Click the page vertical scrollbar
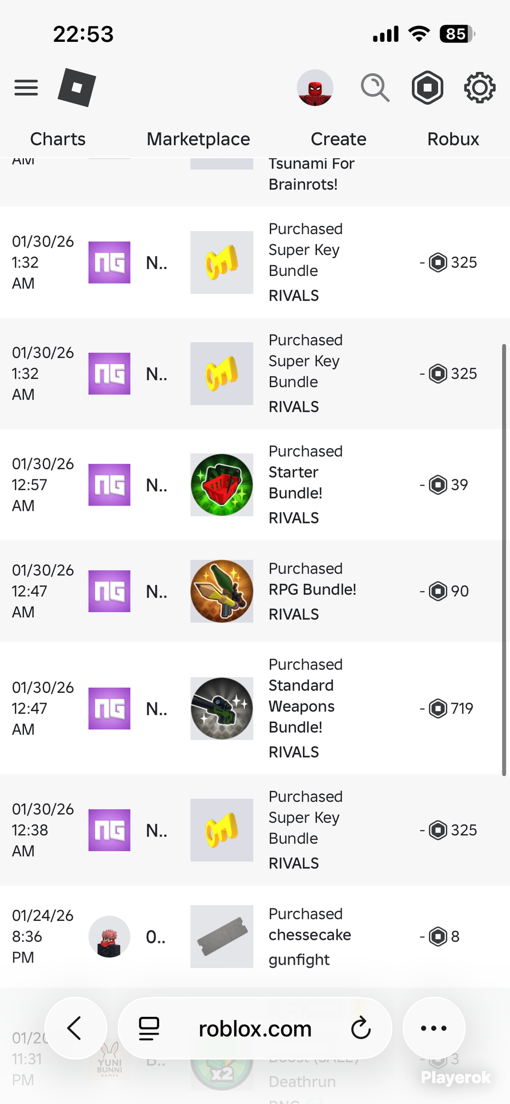Screen dimensions: 510x1104 click(x=504, y=560)
